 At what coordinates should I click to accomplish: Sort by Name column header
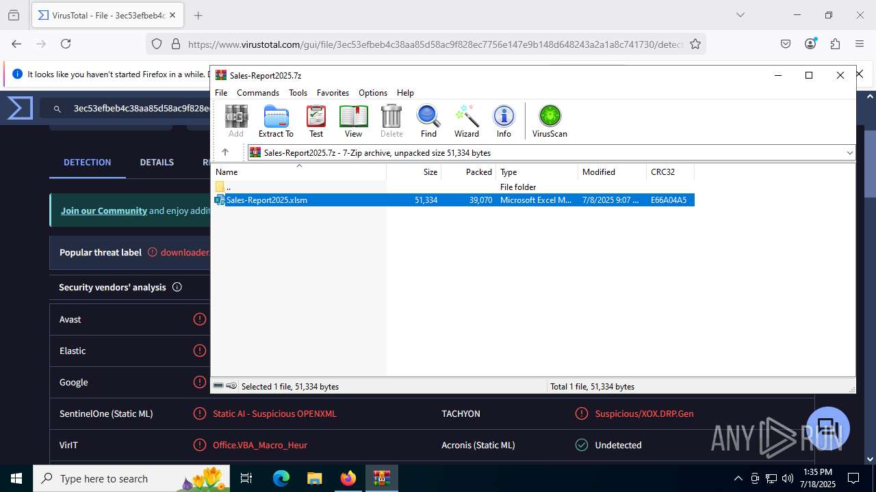(300, 172)
